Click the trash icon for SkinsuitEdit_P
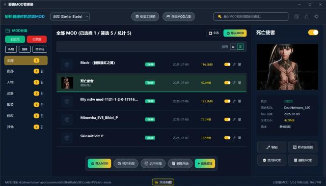The image size is (326, 186). 239,138
